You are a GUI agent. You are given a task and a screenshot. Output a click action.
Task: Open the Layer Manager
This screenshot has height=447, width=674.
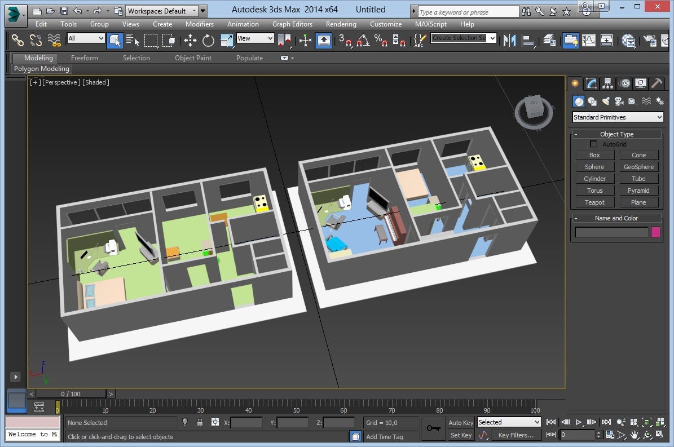click(549, 41)
